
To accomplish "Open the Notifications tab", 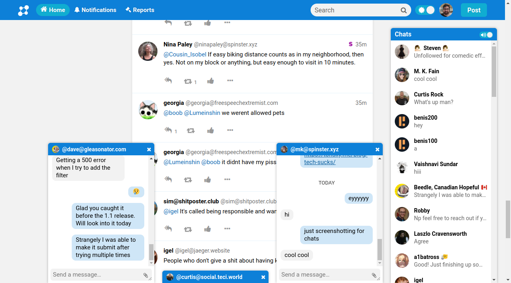I will pyautogui.click(x=95, y=10).
